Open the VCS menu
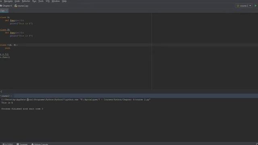 [x=48, y=1]
